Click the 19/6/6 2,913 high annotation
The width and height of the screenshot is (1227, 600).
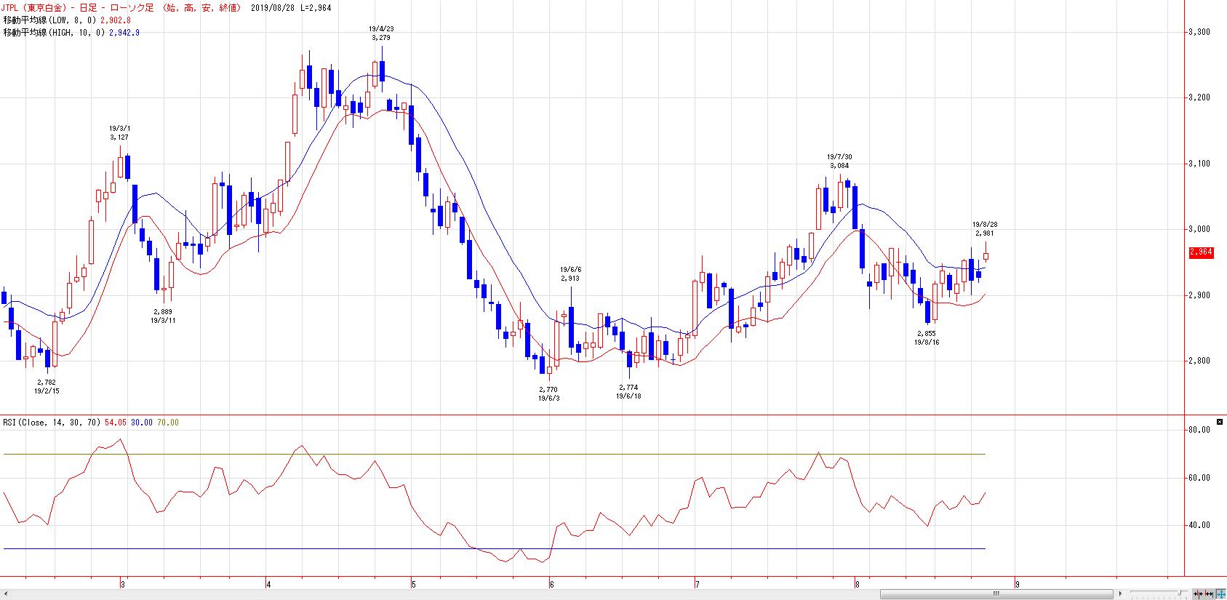click(570, 273)
